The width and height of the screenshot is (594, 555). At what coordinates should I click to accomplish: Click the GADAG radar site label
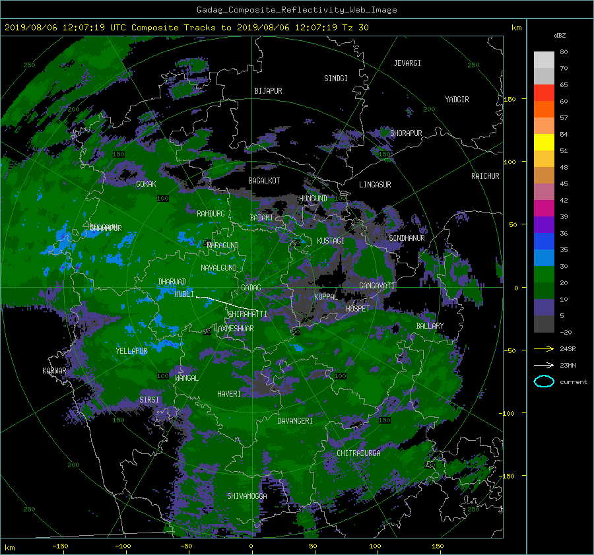[251, 288]
